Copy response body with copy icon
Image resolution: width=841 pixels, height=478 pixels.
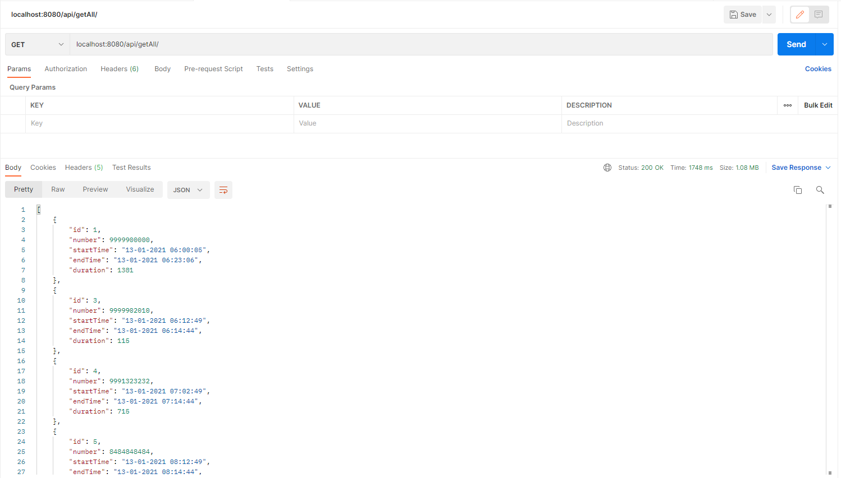click(x=797, y=190)
